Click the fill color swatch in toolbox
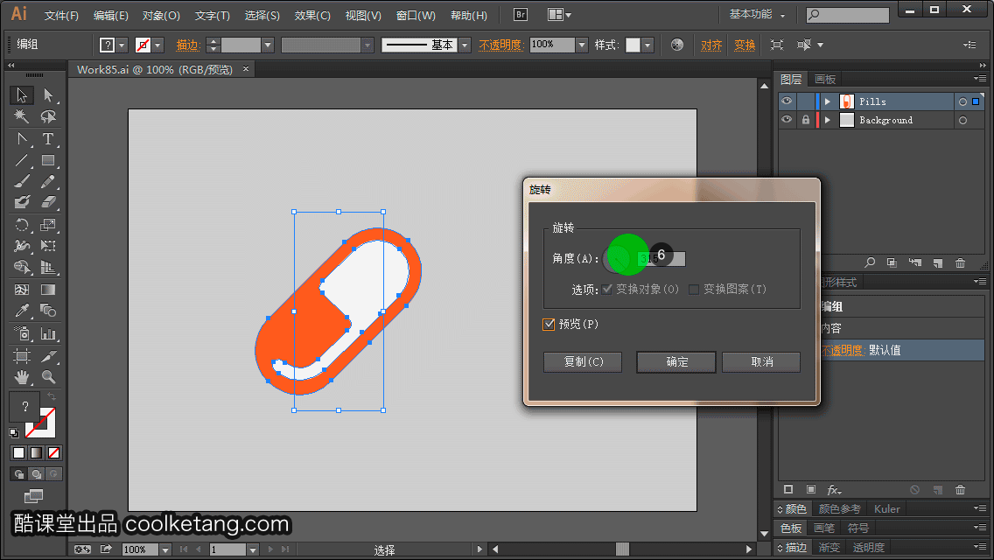 tap(25, 407)
